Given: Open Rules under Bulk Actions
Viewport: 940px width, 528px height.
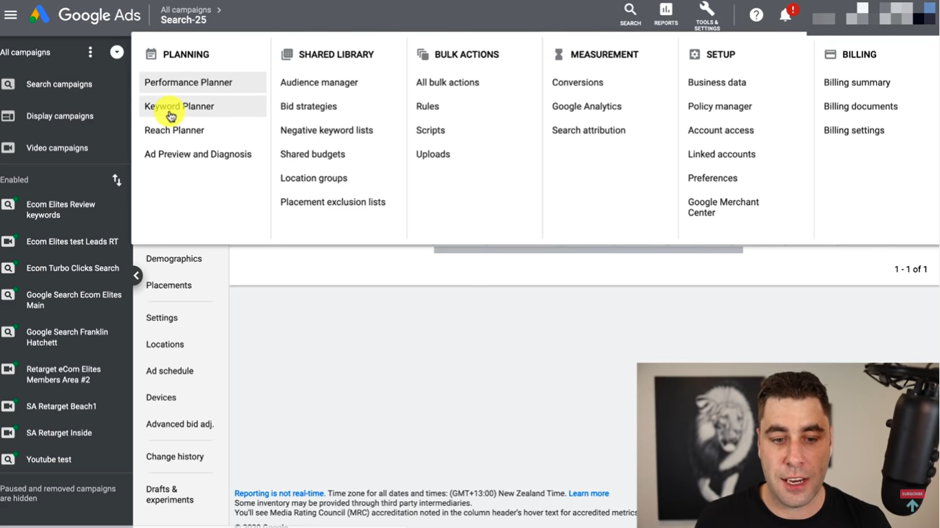Looking at the screenshot, I should coord(427,107).
